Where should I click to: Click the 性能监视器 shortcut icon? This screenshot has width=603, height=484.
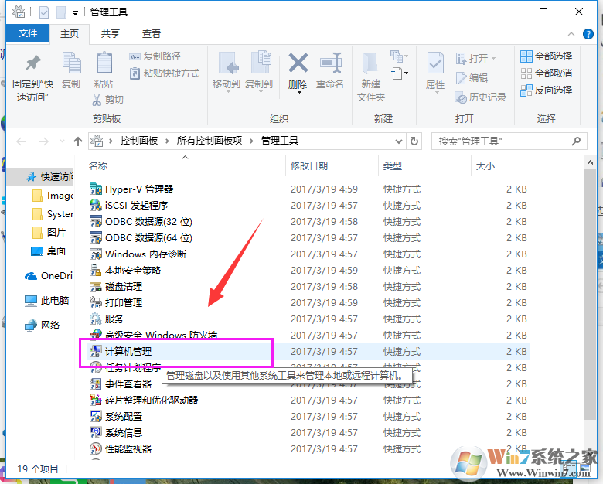point(96,448)
